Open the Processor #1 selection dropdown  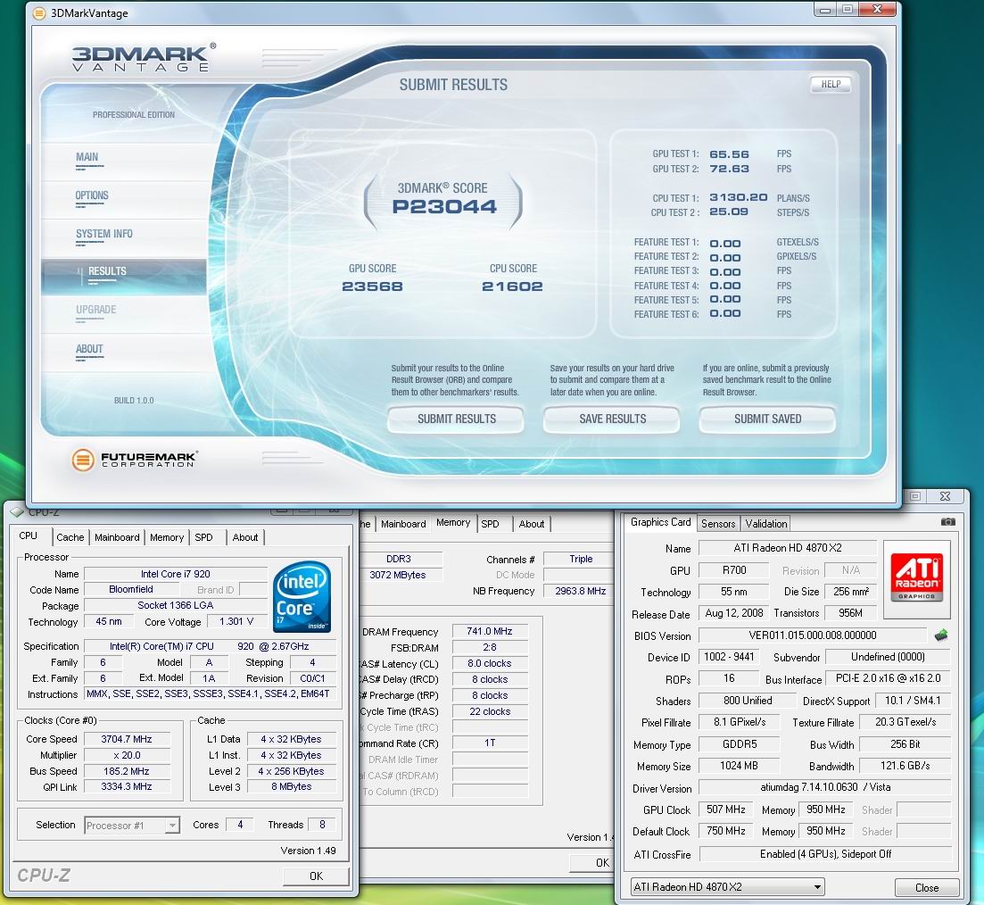[x=172, y=825]
